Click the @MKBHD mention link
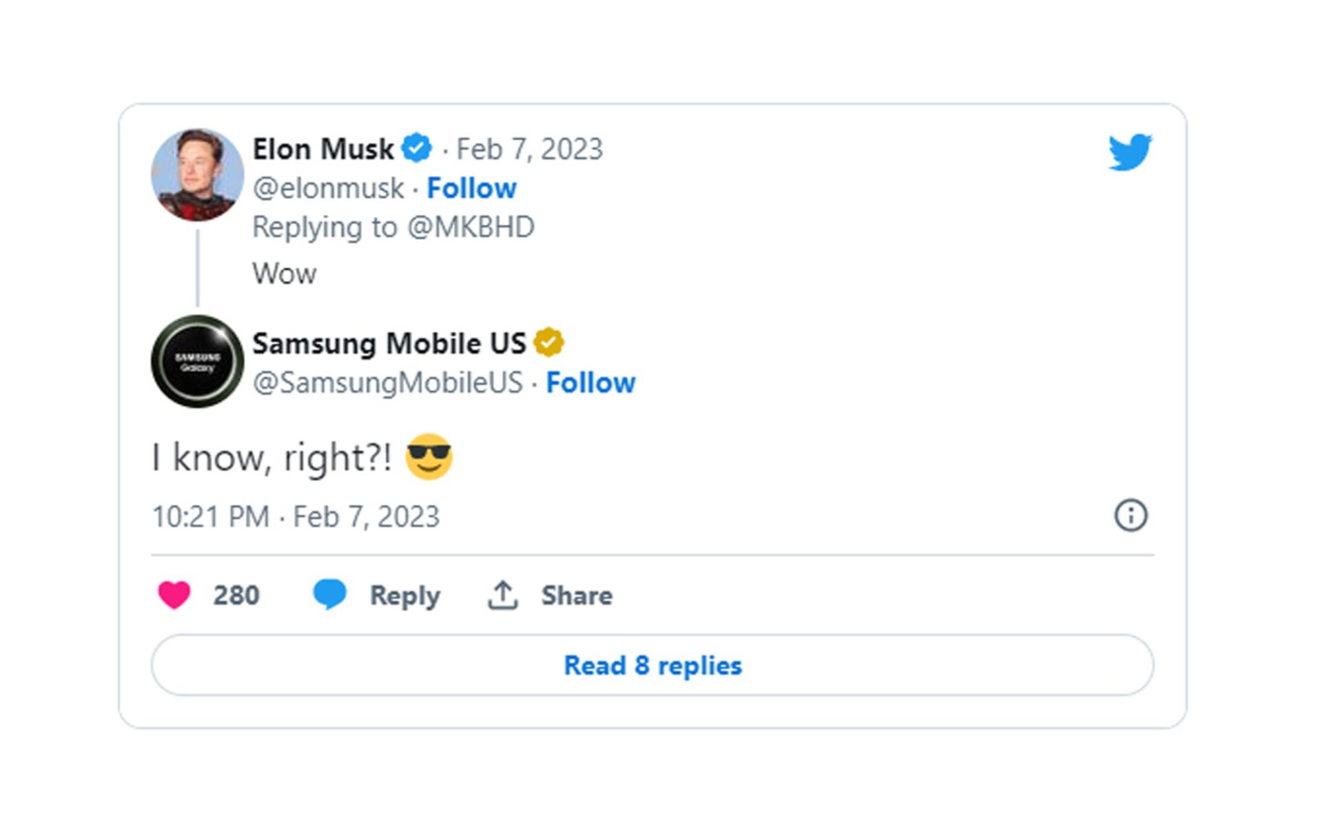 [x=471, y=227]
